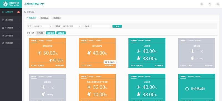
Task: Open the 设备管理 sidebar menu
Action: pos(11,28)
